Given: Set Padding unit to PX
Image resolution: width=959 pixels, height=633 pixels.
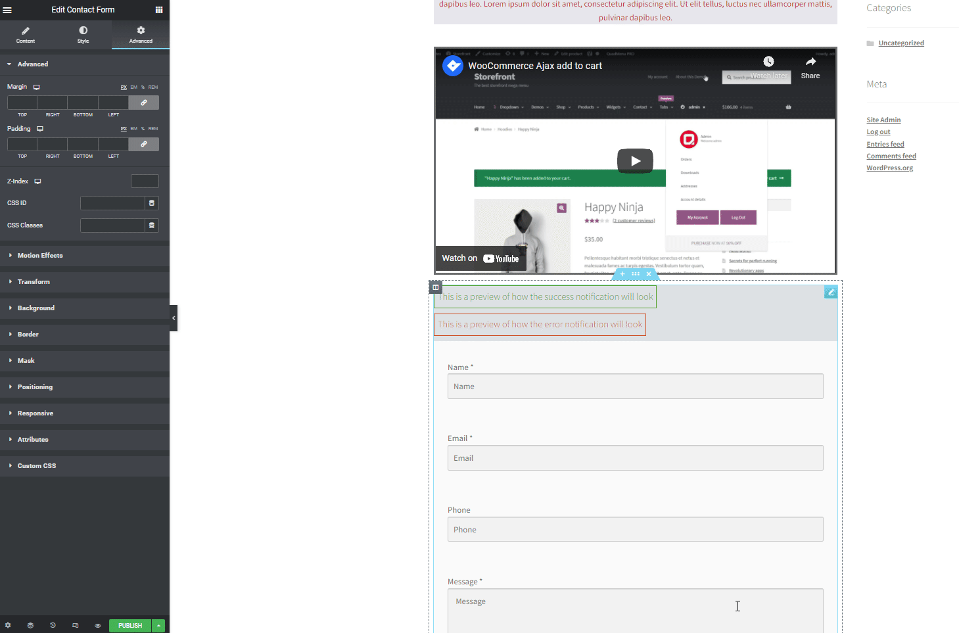Looking at the screenshot, I should point(124,129).
